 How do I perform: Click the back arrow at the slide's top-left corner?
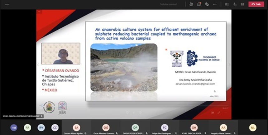click(39, 12)
